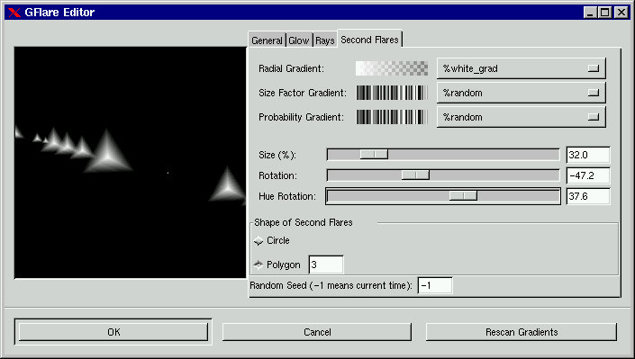This screenshot has height=359, width=635.
Task: Maximize the GFlare Editor window
Action: (x=605, y=12)
